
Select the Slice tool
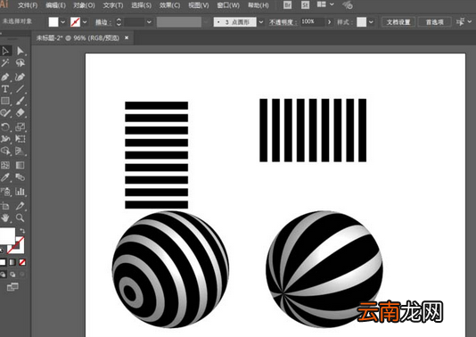20,206
